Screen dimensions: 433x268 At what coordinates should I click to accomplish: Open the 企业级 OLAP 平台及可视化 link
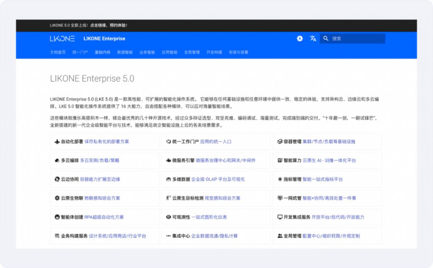[x=218, y=179]
